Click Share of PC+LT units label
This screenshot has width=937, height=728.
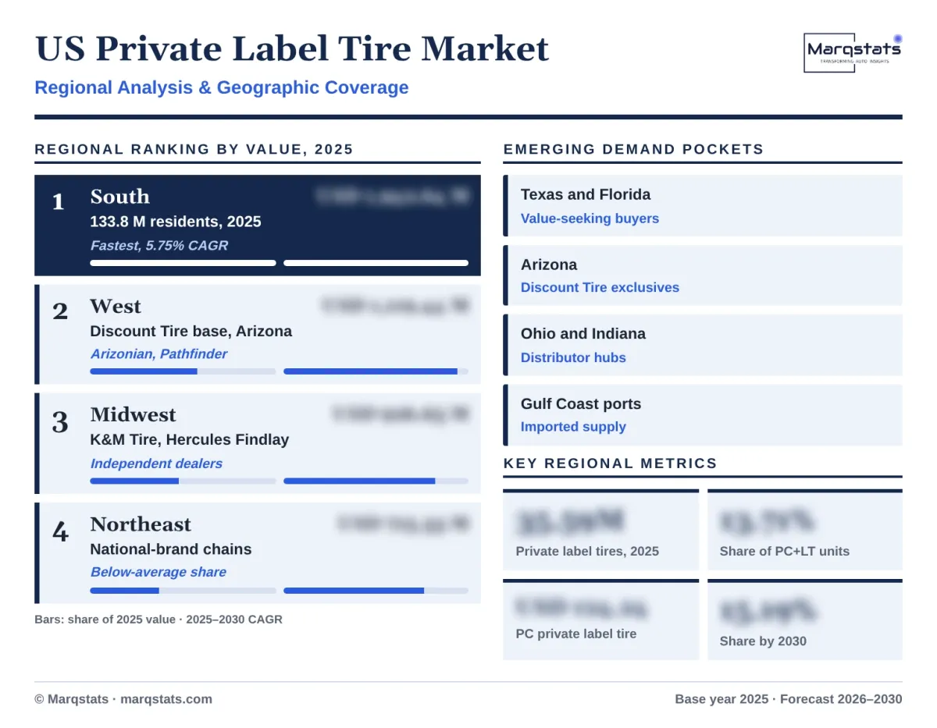click(785, 551)
